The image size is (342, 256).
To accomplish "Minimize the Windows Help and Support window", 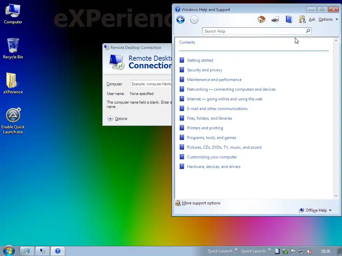I will click(311, 10).
